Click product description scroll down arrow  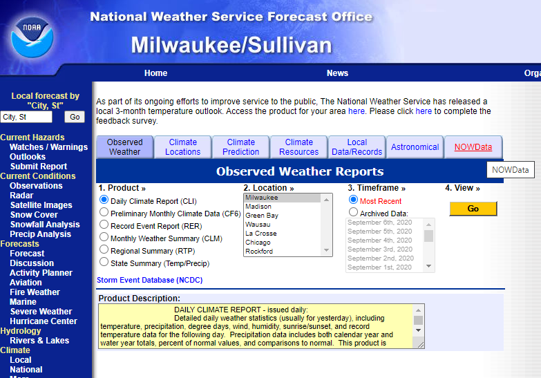[418, 330]
